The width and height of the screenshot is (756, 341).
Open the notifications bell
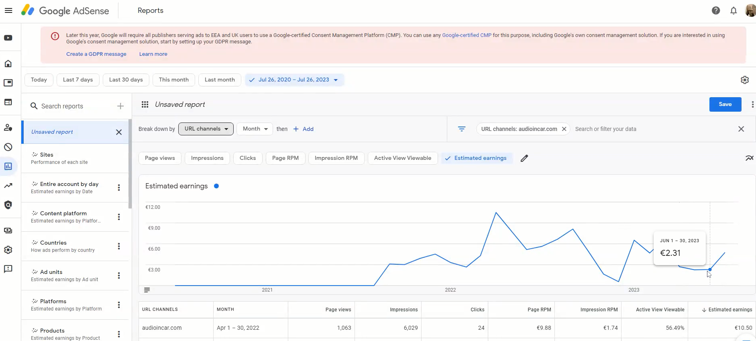coord(734,10)
